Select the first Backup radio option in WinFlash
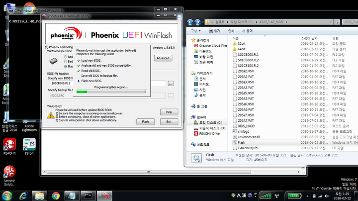The width and height of the screenshot is (358, 201). 66,57
